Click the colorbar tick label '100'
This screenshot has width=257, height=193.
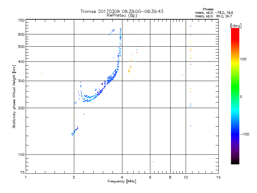pos(243,59)
